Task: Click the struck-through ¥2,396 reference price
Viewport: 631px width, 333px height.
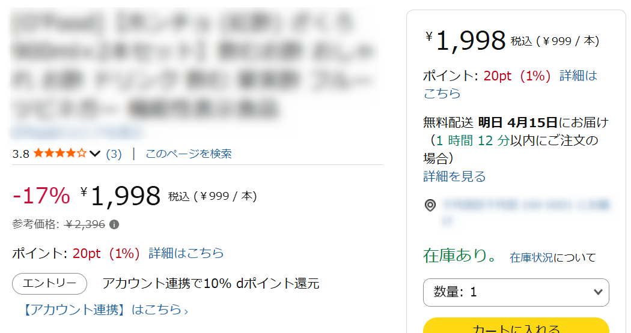Action: click(x=85, y=224)
